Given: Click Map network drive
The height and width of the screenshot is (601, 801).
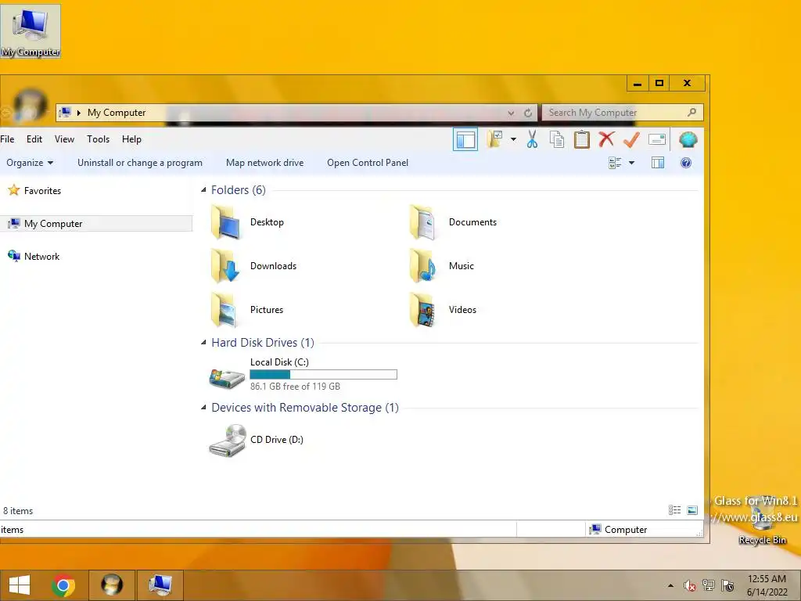Looking at the screenshot, I should 264,163.
